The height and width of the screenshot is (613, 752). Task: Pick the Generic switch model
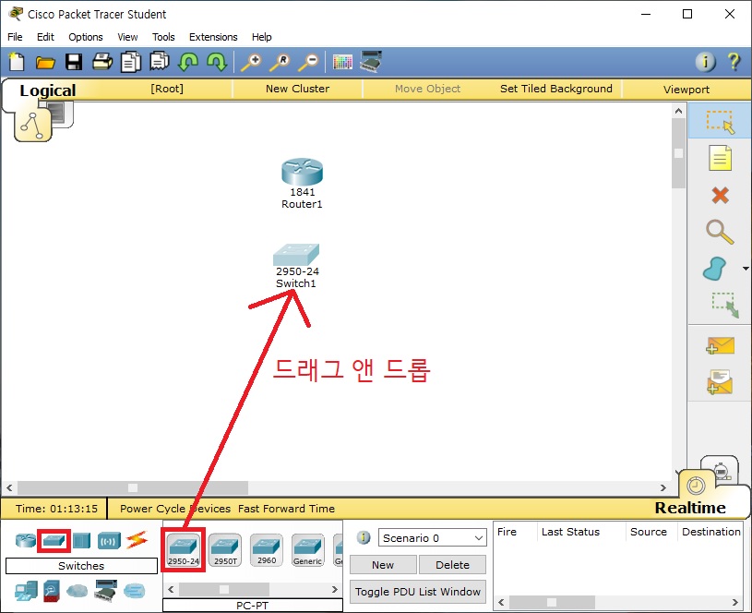point(308,550)
